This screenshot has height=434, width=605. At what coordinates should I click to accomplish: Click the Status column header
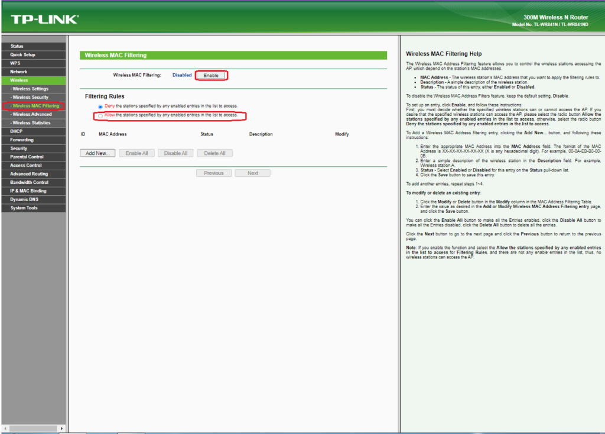coord(207,134)
